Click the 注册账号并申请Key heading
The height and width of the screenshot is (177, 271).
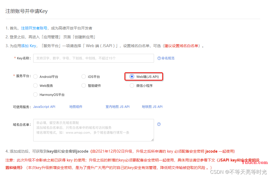[x=27, y=11]
